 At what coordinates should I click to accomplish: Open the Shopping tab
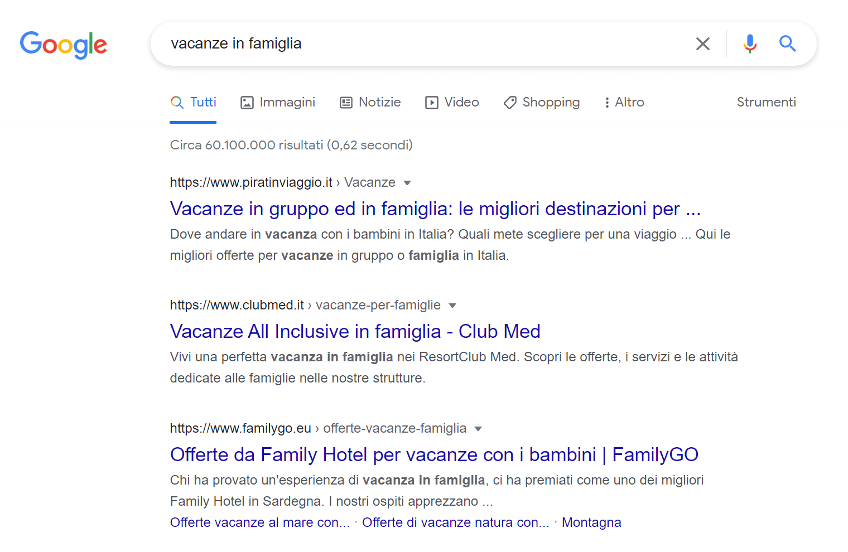tap(541, 103)
